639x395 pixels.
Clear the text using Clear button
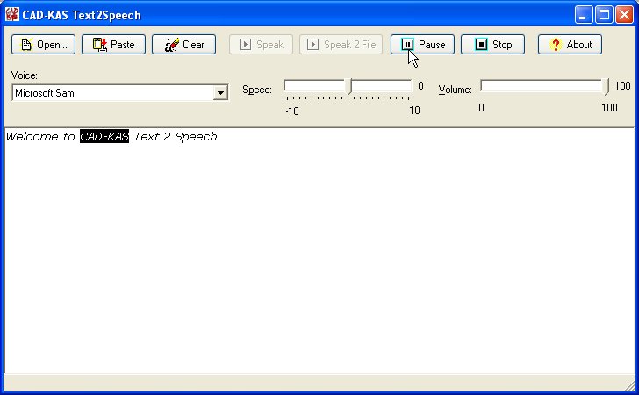183,45
